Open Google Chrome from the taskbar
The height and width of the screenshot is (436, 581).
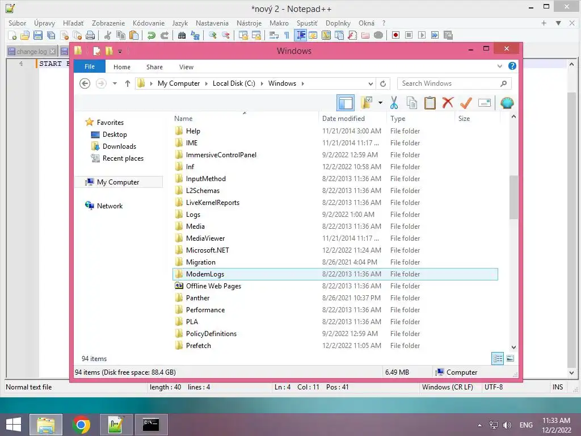coord(81,425)
